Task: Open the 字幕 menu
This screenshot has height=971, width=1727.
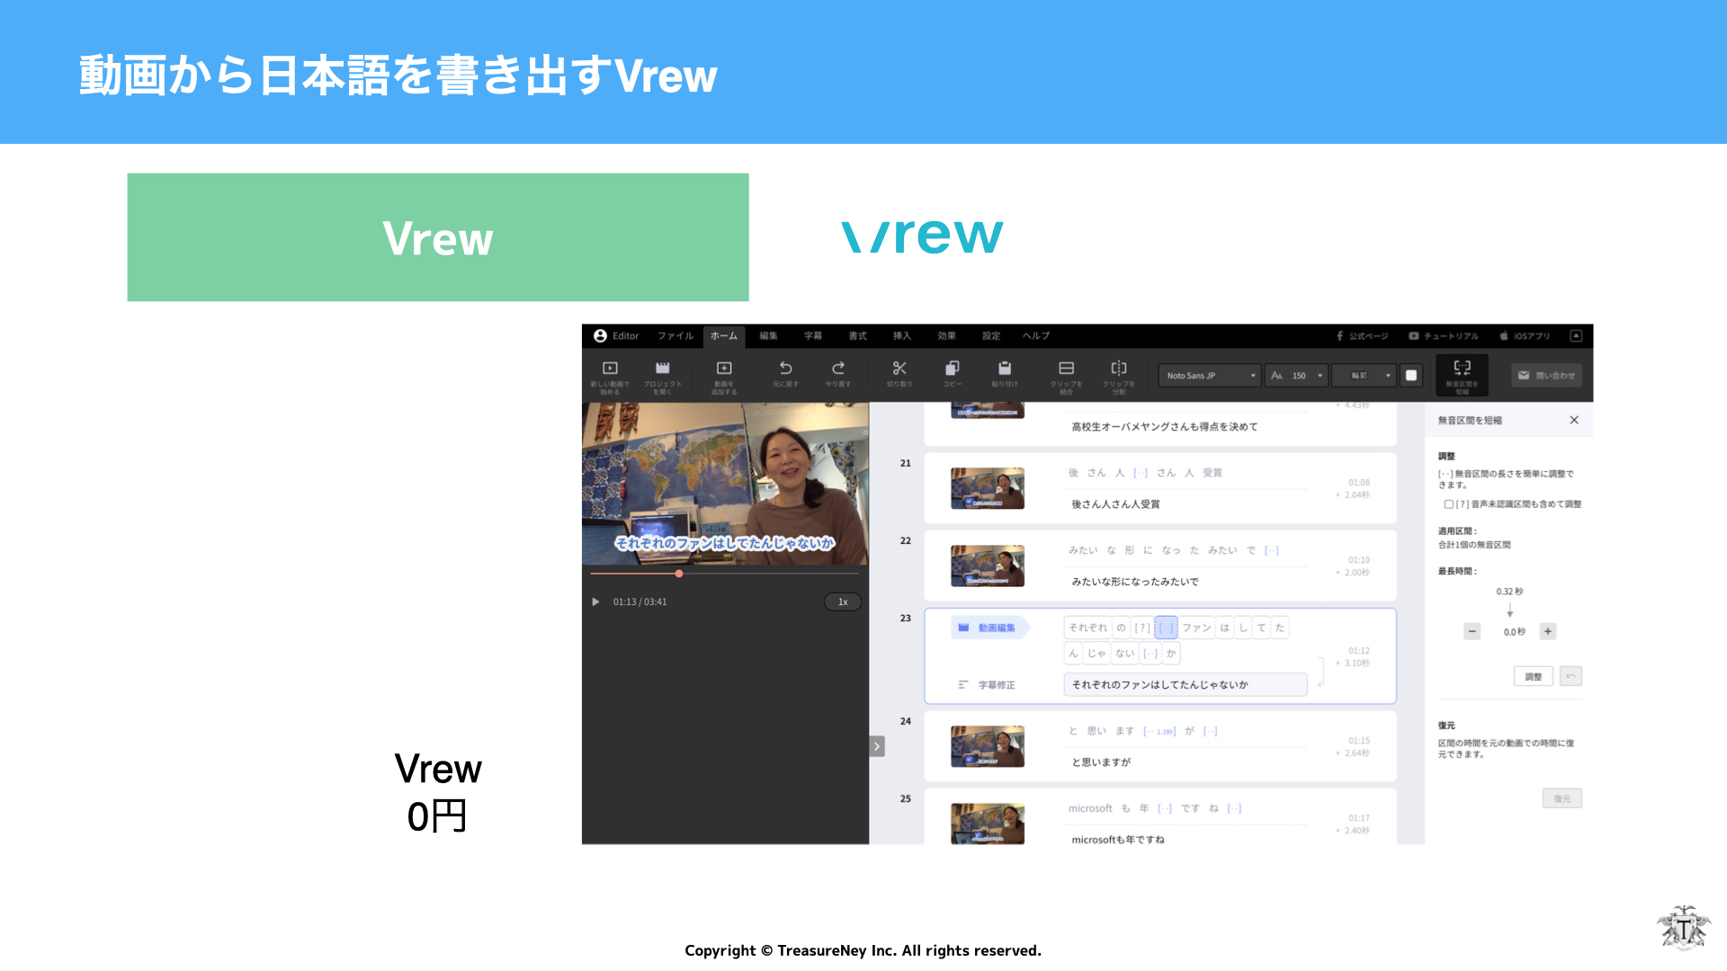Action: 813,336
